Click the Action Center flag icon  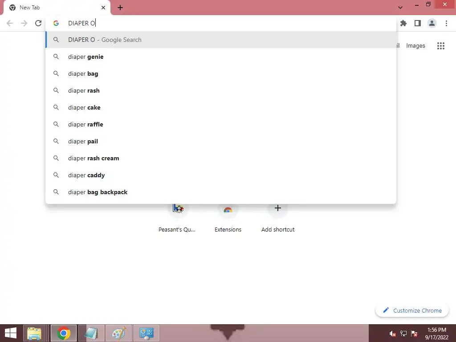coord(414,334)
